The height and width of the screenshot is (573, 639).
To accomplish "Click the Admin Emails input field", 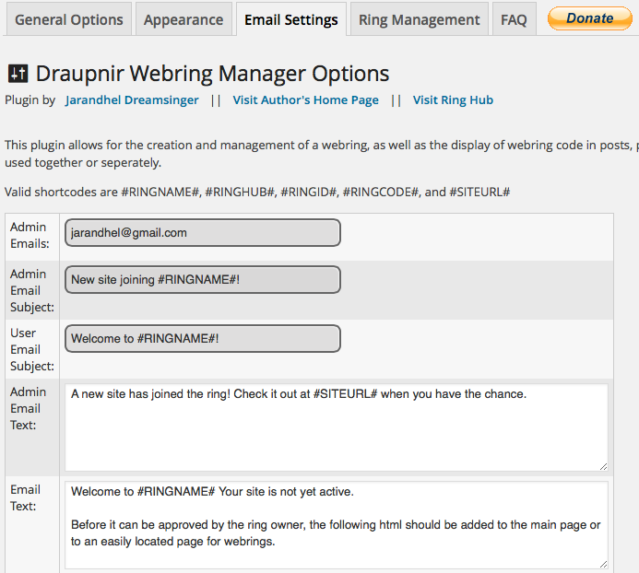I will [203, 232].
